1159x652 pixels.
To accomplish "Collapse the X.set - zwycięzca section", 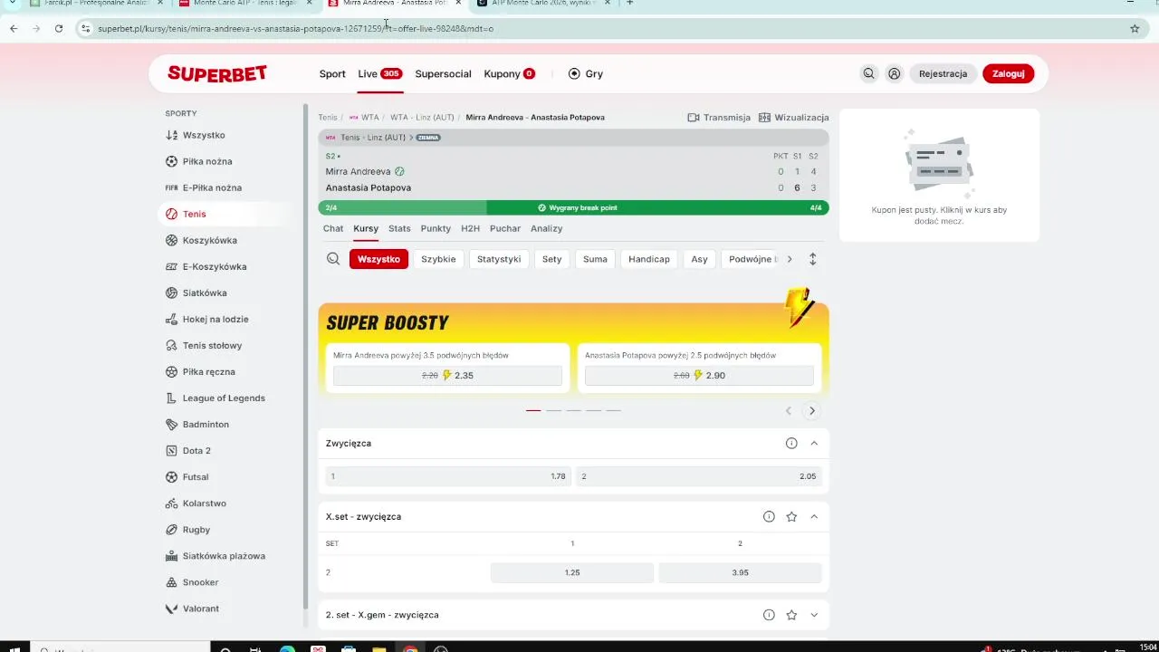I will tap(814, 516).
